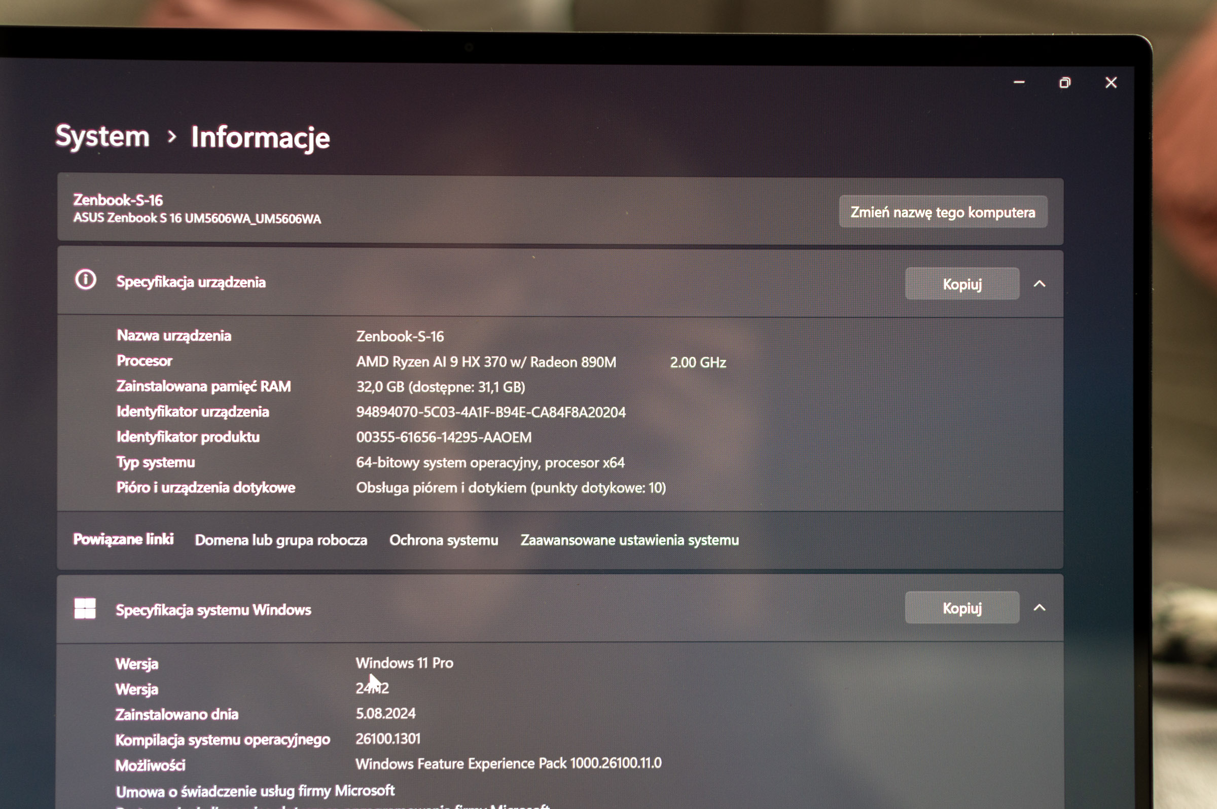Click the Informacje page title
1217x809 pixels.
point(261,137)
